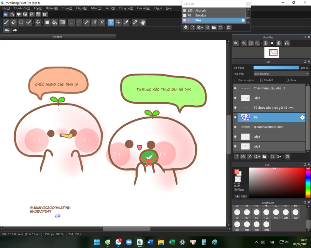311x248 pixels.
Task: Select the rectangular Select tool
Action: click(71, 22)
